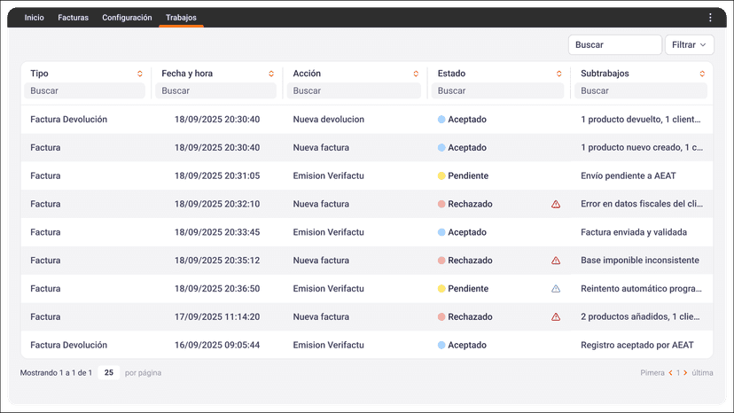Sort by Acción column arrows

[x=416, y=74]
